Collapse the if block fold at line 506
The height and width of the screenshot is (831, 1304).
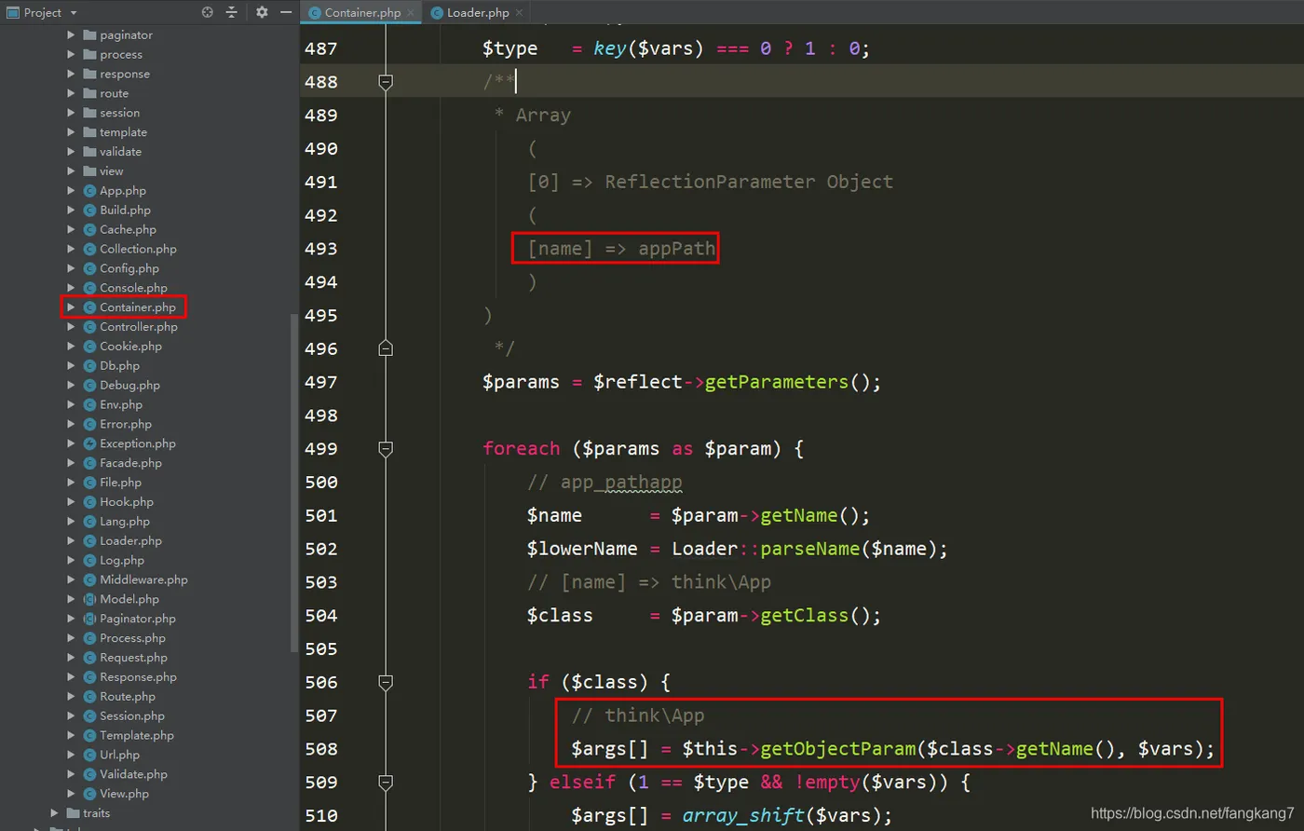pyautogui.click(x=386, y=682)
